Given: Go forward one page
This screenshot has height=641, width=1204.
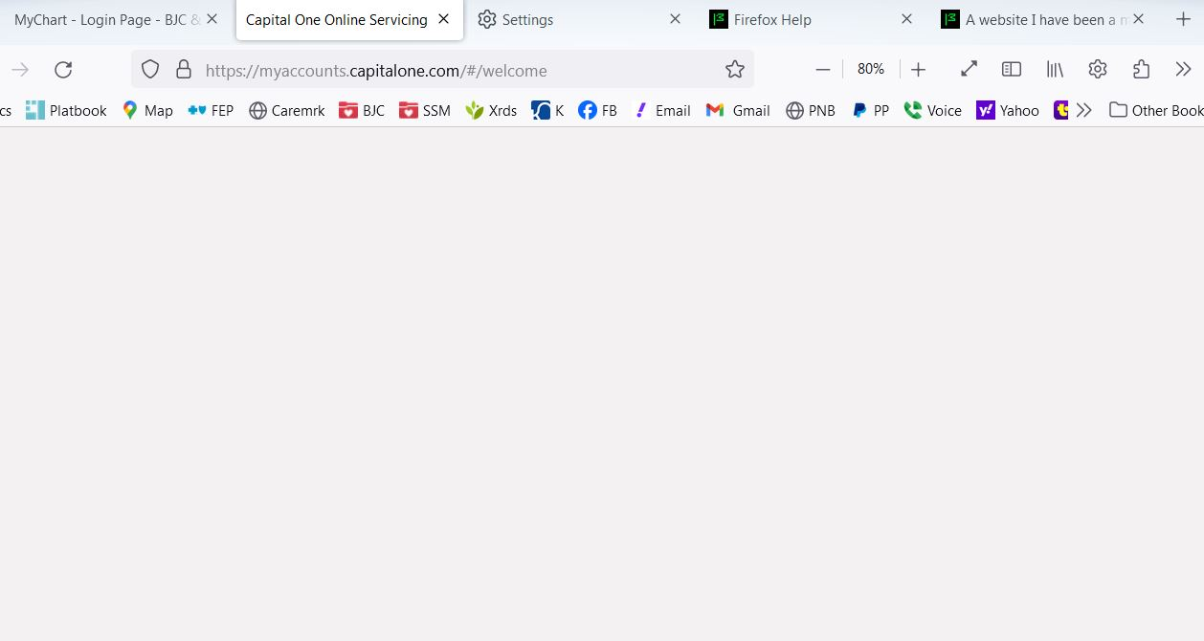Looking at the screenshot, I should point(20,69).
